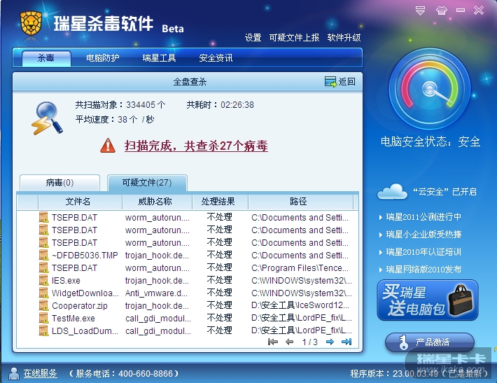Open the 瑞星2011公测进行中 news link
This screenshot has height=383, width=497.
[x=423, y=217]
